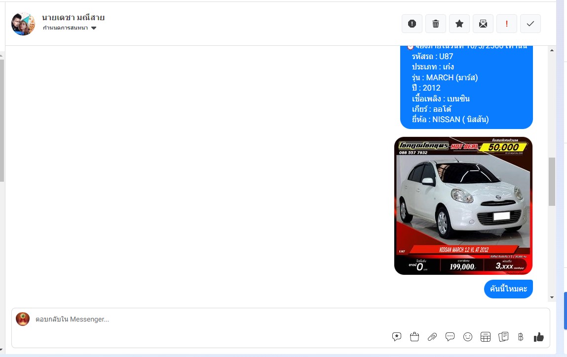567x357 pixels.
Task: Flag conversation with the red exclamation mark
Action: pos(507,24)
